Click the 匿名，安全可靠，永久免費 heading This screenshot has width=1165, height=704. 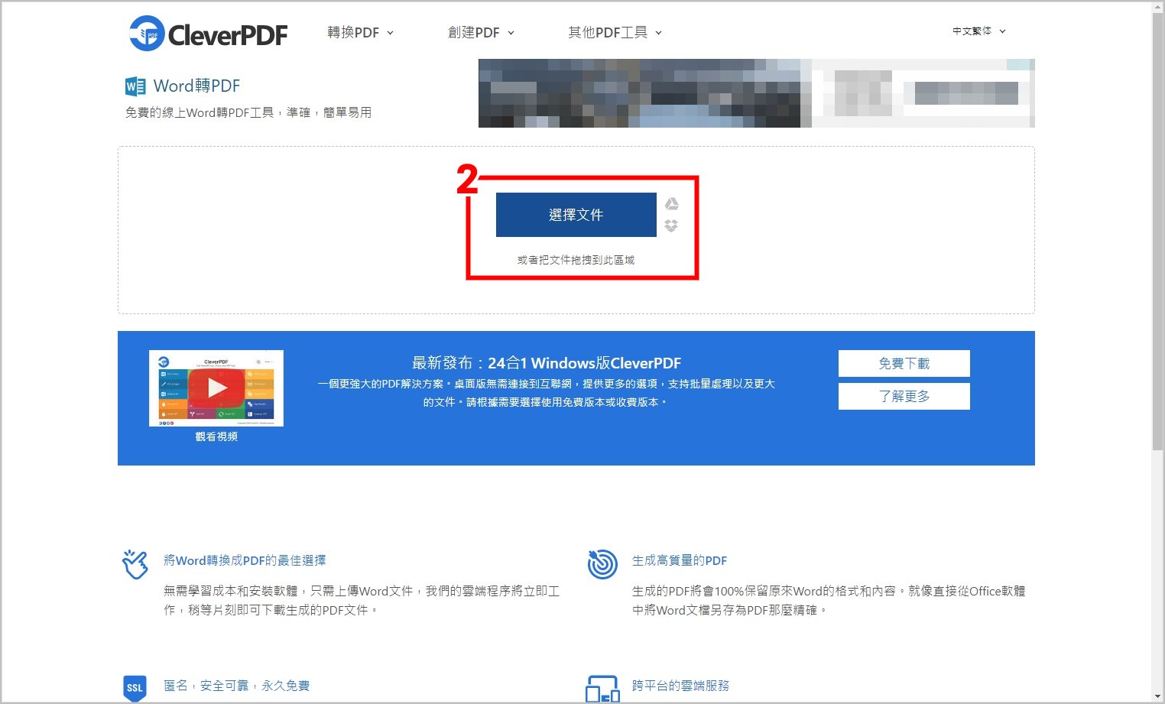pyautogui.click(x=237, y=686)
